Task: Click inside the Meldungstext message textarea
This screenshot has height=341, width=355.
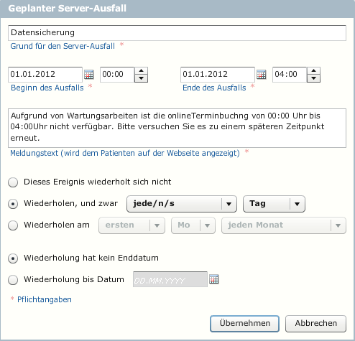Action: tap(177, 128)
